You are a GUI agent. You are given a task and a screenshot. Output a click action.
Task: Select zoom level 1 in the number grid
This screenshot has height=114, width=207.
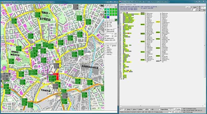point(105,5)
